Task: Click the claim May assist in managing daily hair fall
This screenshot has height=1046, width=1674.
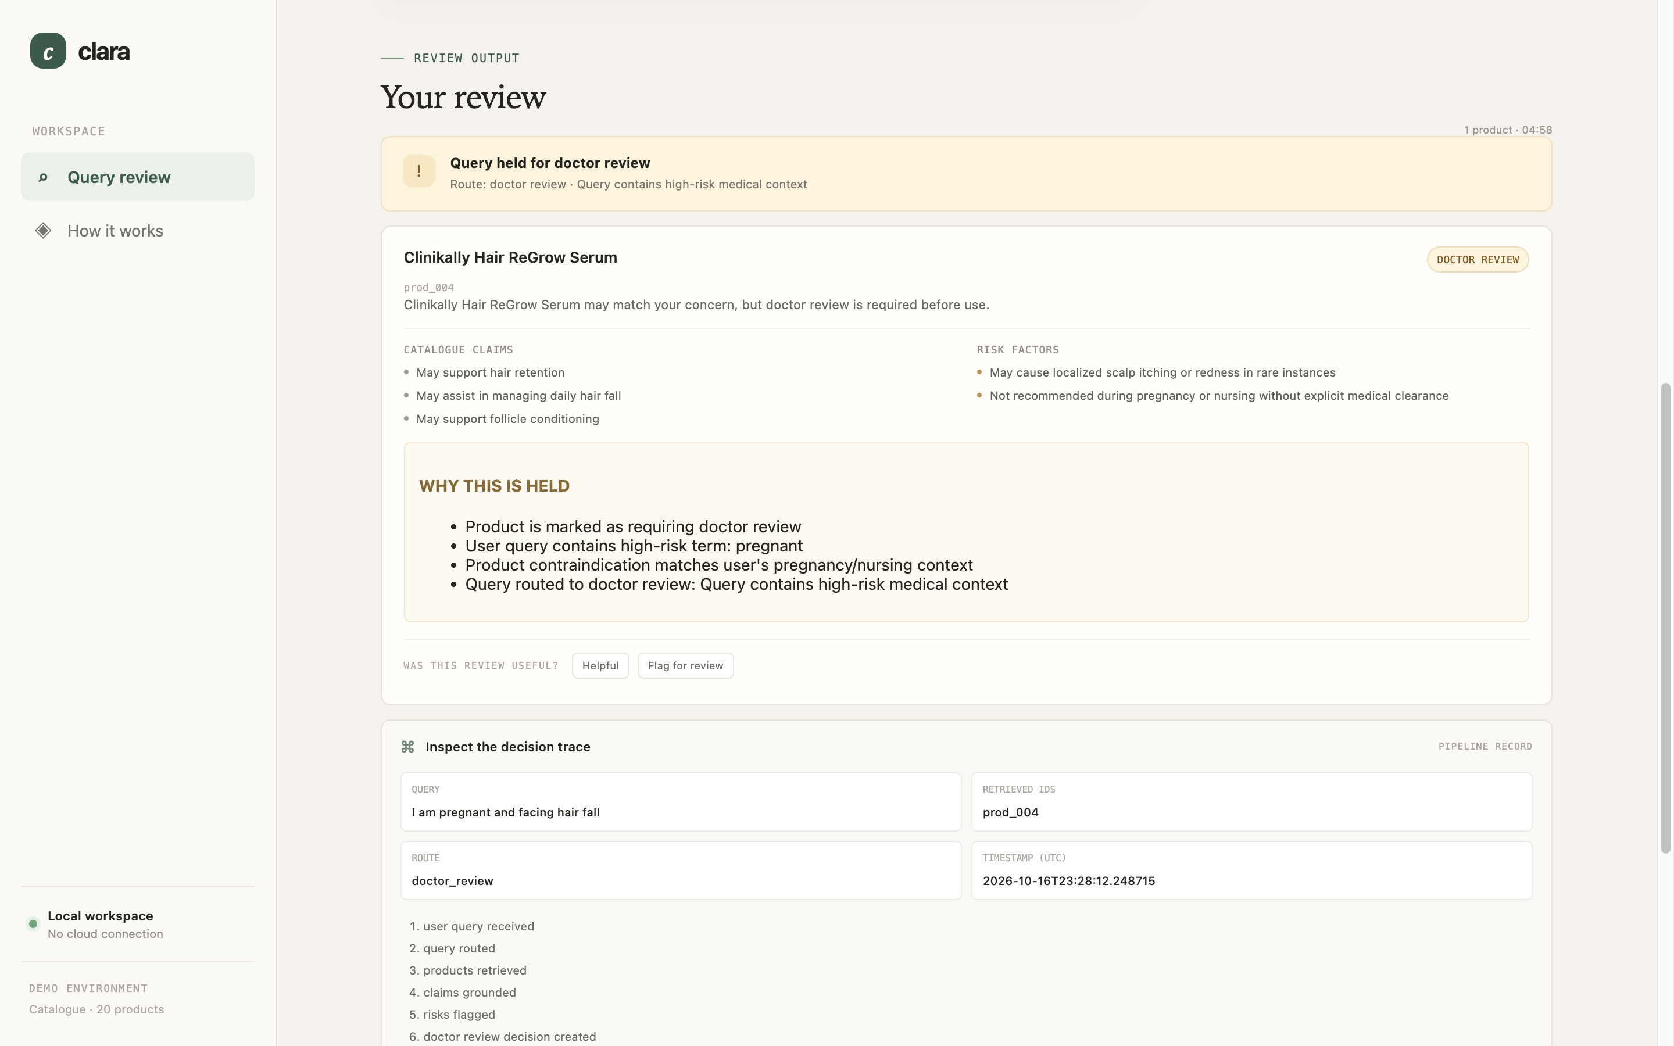Action: tap(519, 396)
